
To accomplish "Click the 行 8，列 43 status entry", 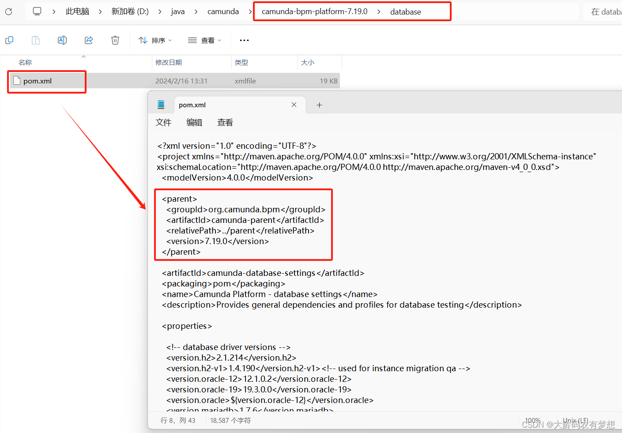I will (x=178, y=420).
